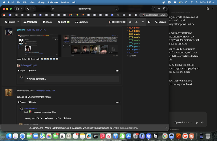
Task: Open the Chat nav item
Action: pyautogui.click(x=63, y=22)
